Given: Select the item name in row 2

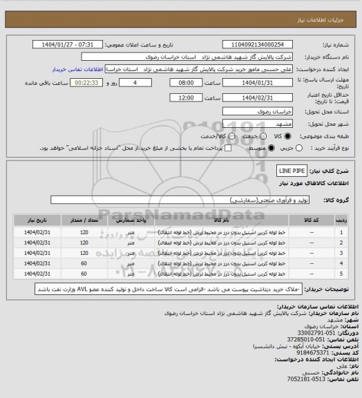Looking at the screenshot, I should point(222,243).
